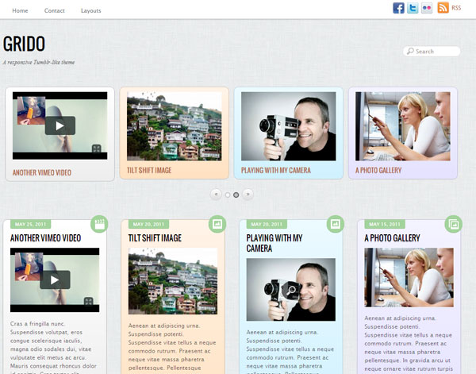Open the Layouts menu item

[x=91, y=10]
